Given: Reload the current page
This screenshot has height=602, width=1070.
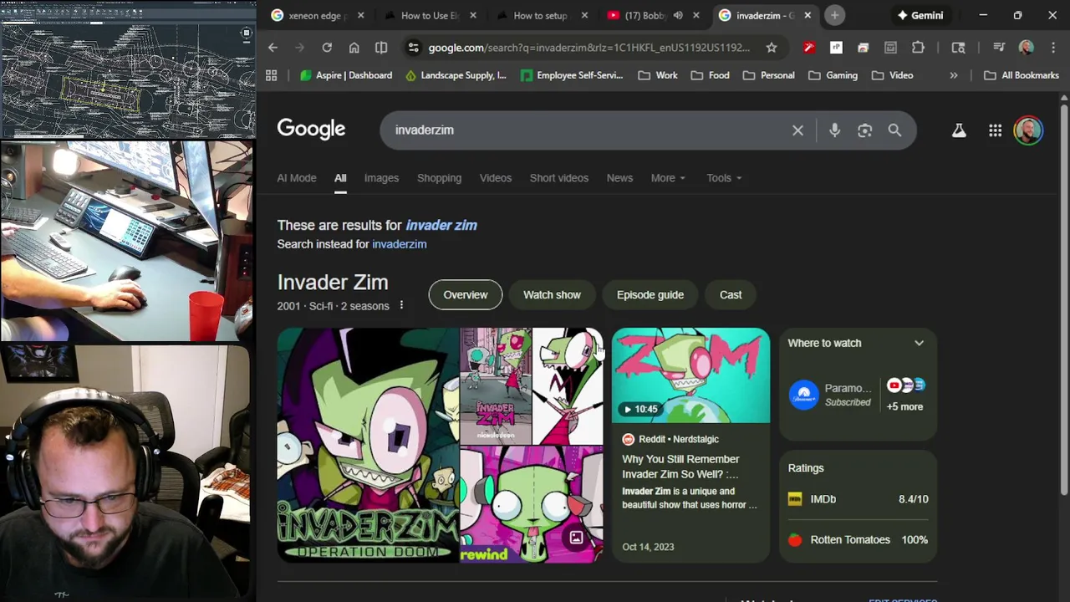Looking at the screenshot, I should click(x=327, y=48).
